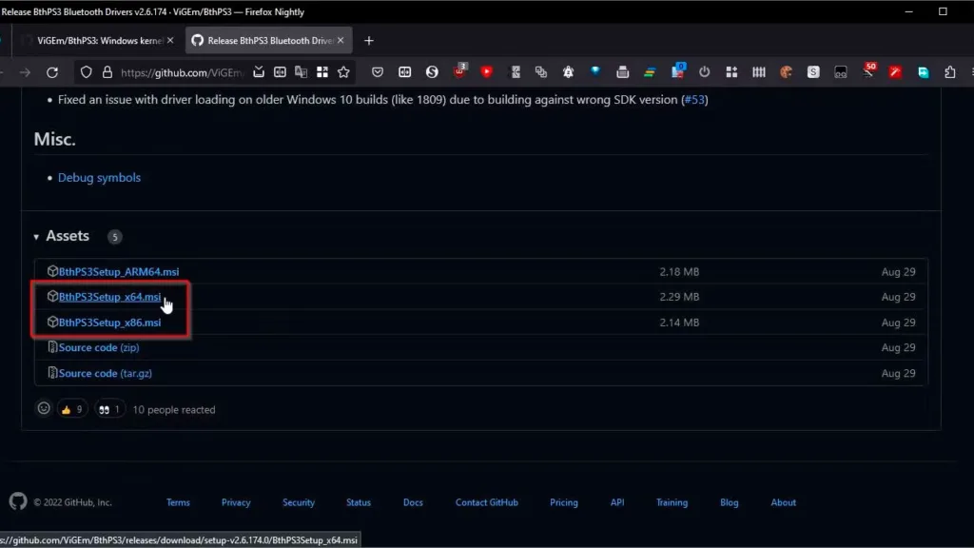The height and width of the screenshot is (548, 974).
Task: Click the 2.18 MB size of ARM64 installer
Action: [679, 271]
